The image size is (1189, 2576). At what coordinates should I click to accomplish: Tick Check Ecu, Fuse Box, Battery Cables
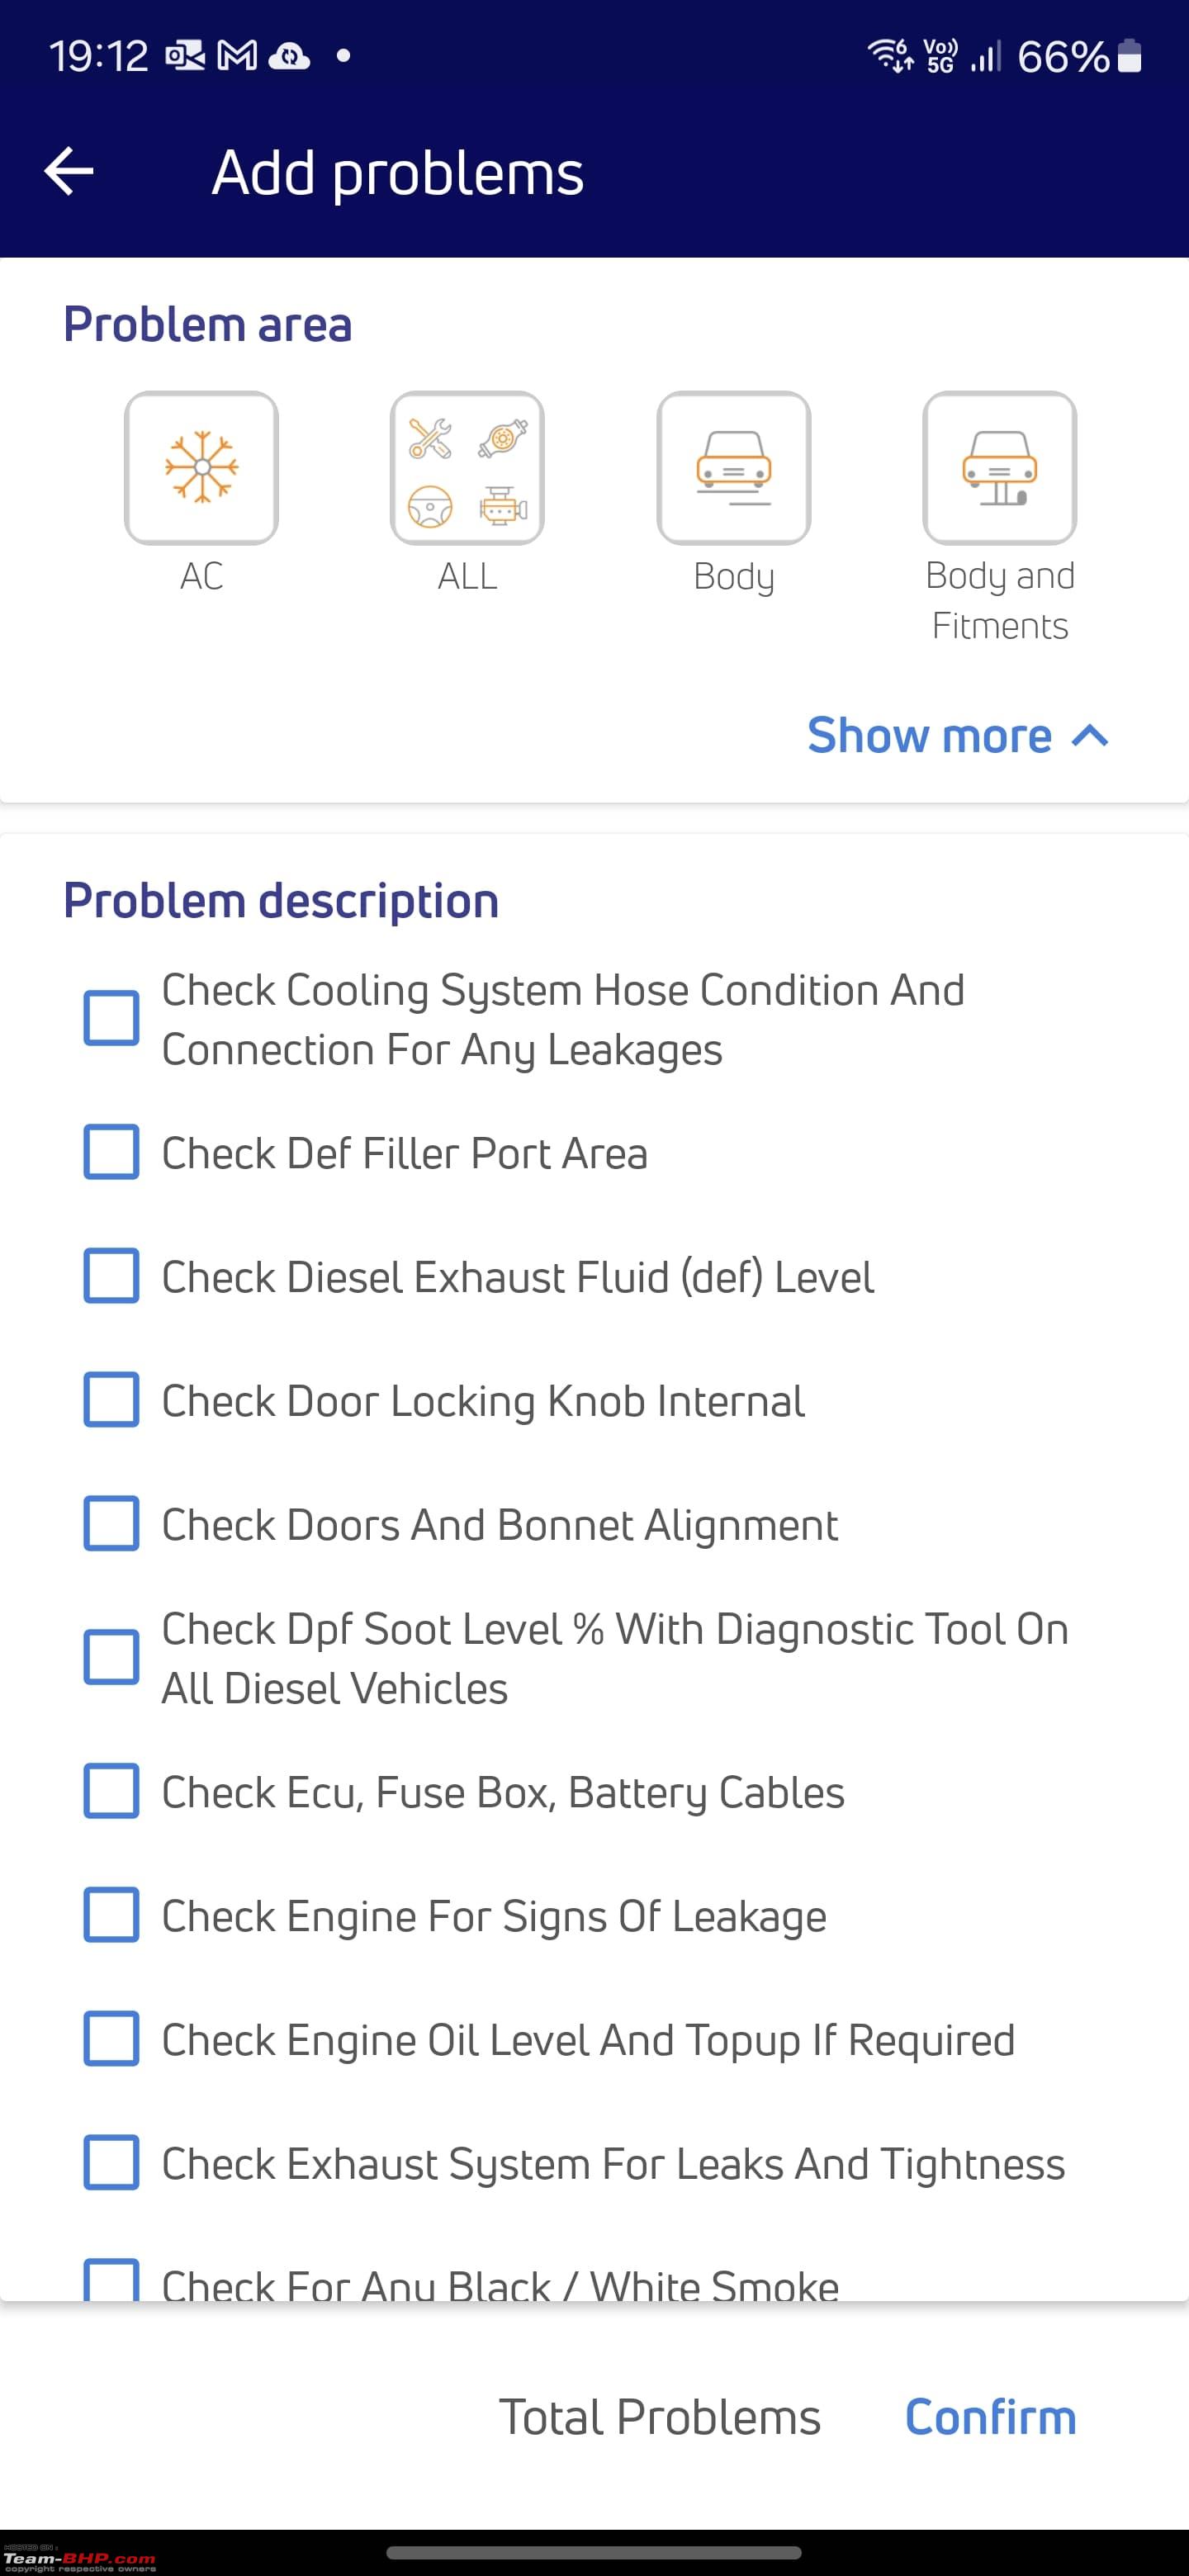[111, 1791]
